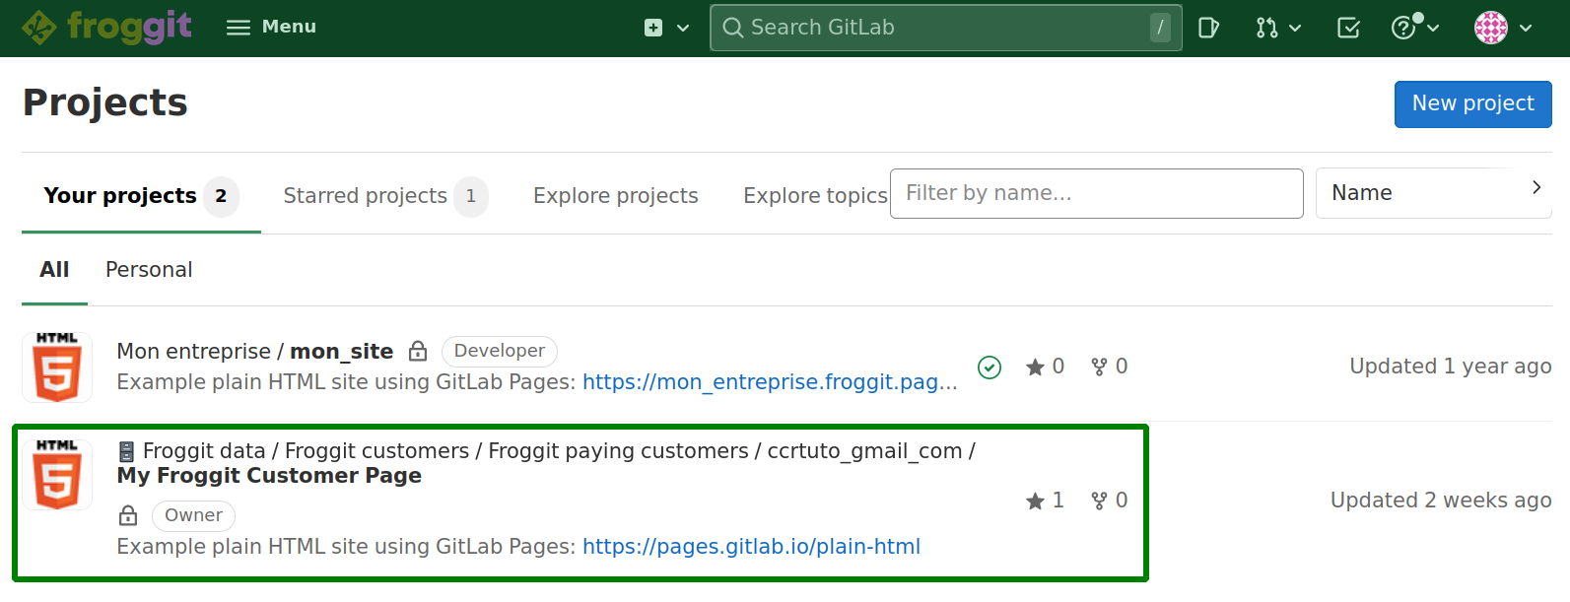Click lock icon beside Owner badge
The height and width of the screenshot is (602, 1570).
pos(128,515)
